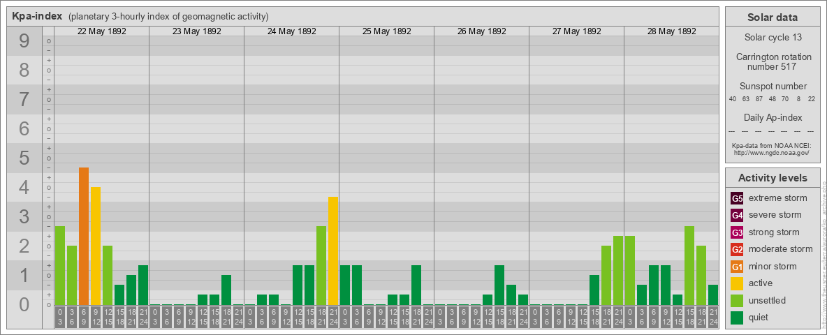Click the Kp scale number 0
This screenshot has width=827, height=335.
pyautogui.click(x=24, y=304)
